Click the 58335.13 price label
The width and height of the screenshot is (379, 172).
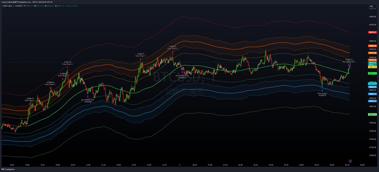click(373, 101)
